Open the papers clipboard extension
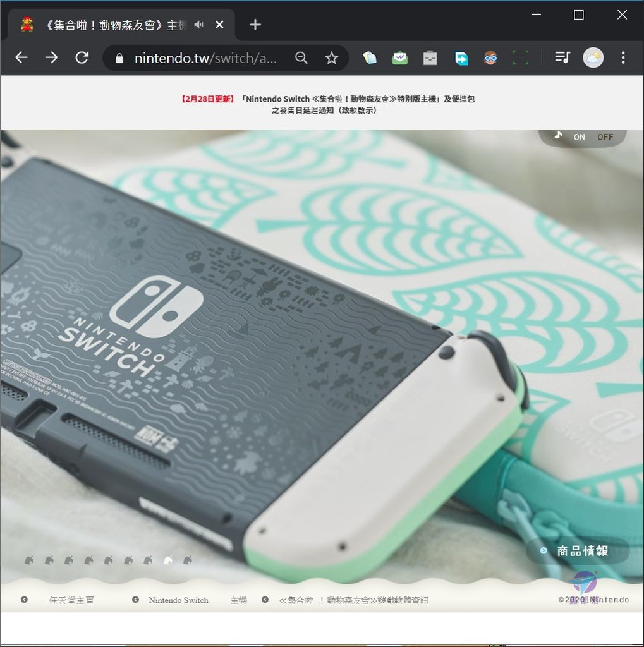The image size is (644, 647). tap(370, 57)
